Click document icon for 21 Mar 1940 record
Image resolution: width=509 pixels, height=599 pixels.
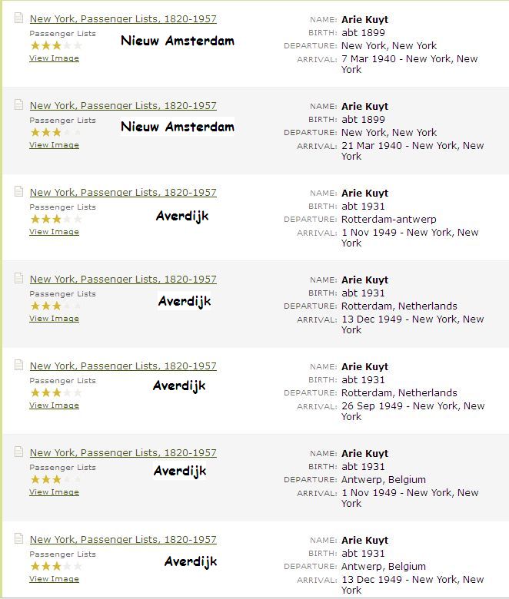pos(18,104)
